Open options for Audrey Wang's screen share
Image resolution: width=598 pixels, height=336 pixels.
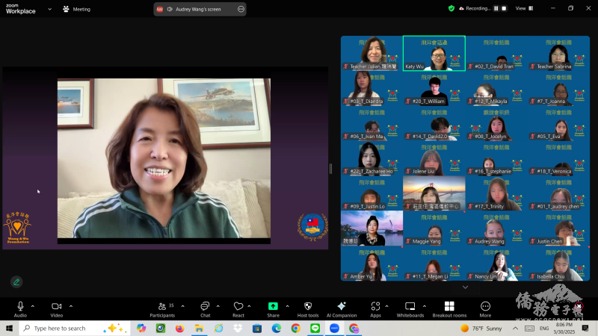tap(241, 9)
